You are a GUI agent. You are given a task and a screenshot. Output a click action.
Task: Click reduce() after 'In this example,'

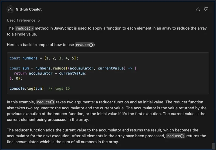[x=46, y=102]
